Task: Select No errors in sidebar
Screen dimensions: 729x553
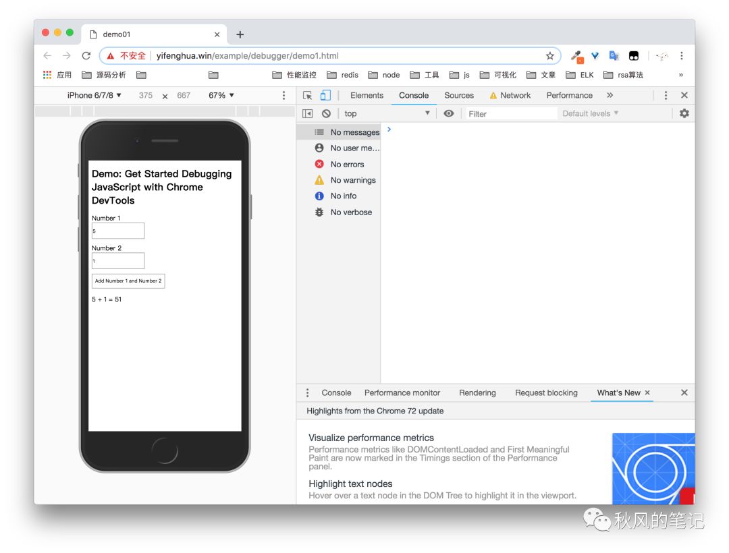Action: [340, 165]
